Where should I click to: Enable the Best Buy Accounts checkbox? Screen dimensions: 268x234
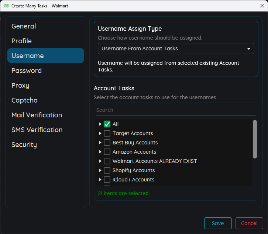[107, 143]
